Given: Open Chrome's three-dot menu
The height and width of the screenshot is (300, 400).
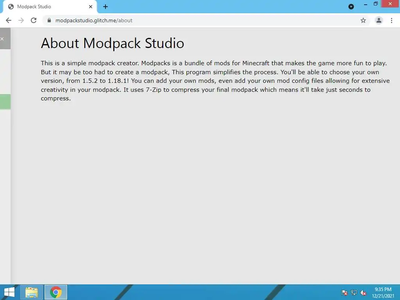Looking at the screenshot, I should [x=391, y=20].
